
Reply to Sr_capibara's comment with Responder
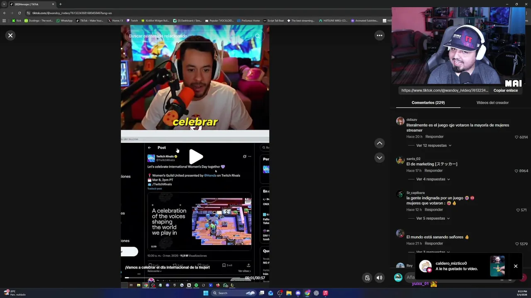(434, 210)
